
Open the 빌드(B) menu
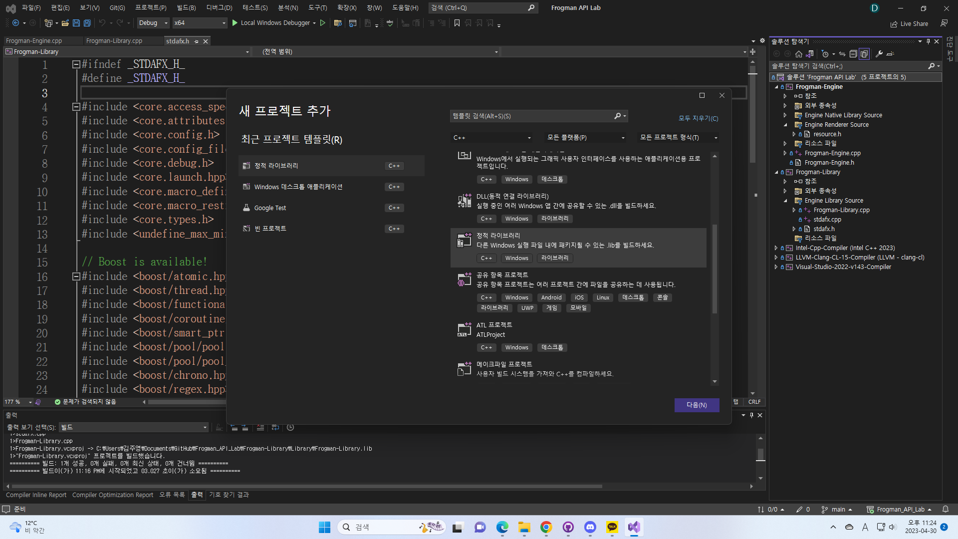(186, 7)
